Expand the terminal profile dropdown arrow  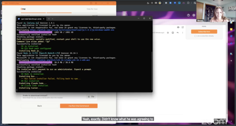(52, 19)
